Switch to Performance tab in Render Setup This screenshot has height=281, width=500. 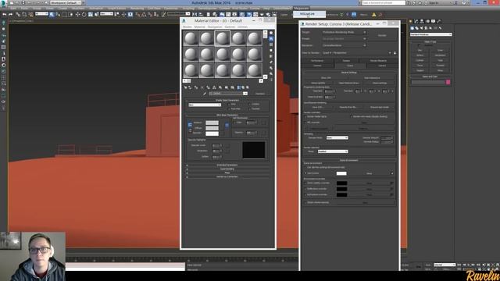tap(317, 61)
